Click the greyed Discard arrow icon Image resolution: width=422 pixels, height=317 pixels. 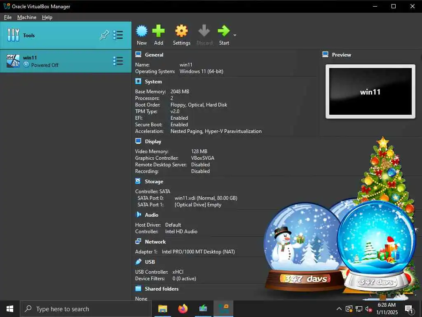(204, 31)
